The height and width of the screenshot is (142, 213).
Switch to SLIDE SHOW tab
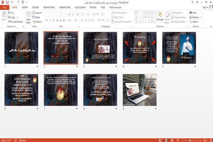[80, 7]
